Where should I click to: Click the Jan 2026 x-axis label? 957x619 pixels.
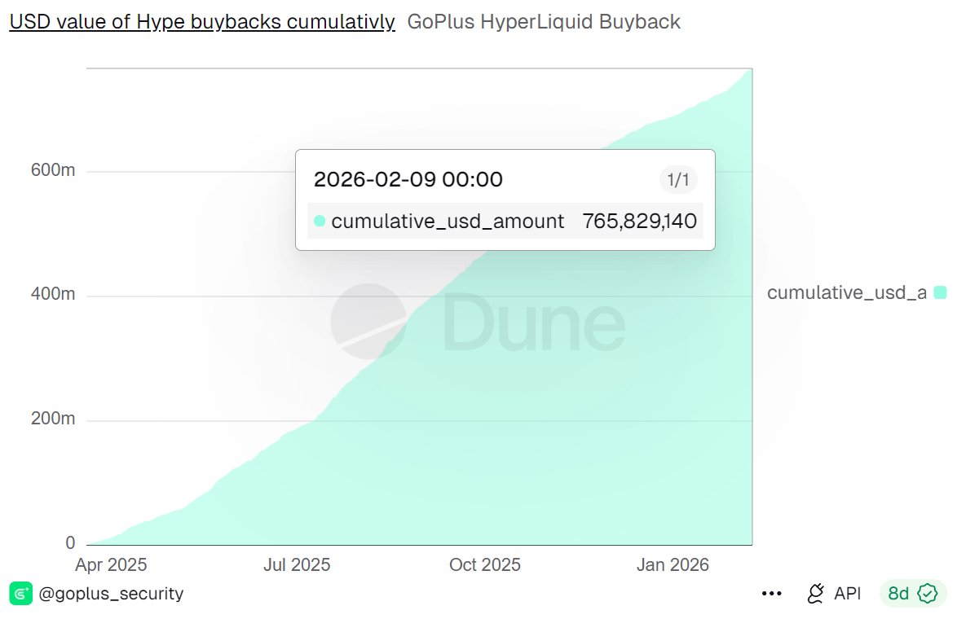pos(673,564)
